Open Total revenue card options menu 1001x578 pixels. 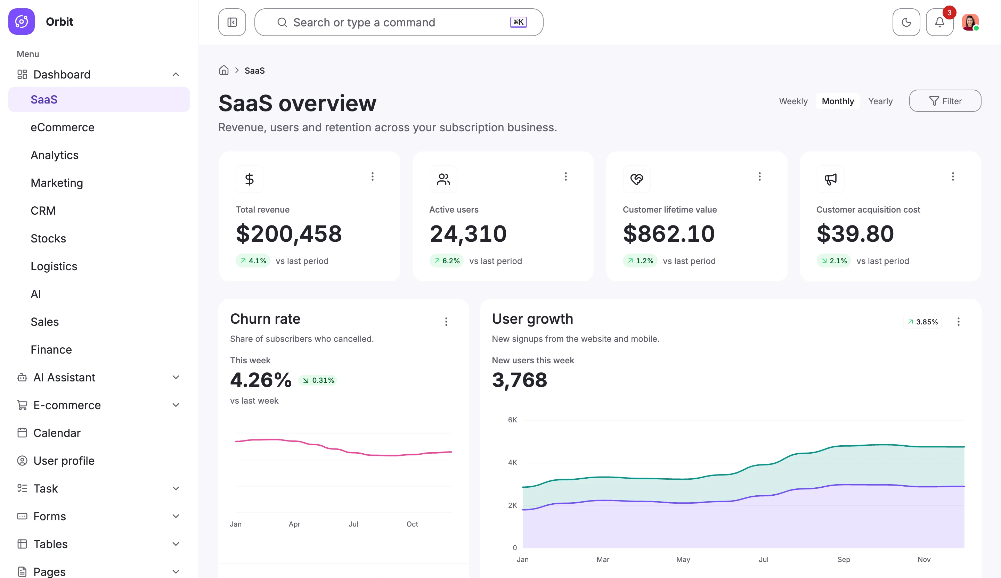coord(372,177)
